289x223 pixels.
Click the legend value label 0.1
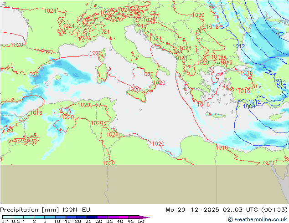(x=5, y=221)
